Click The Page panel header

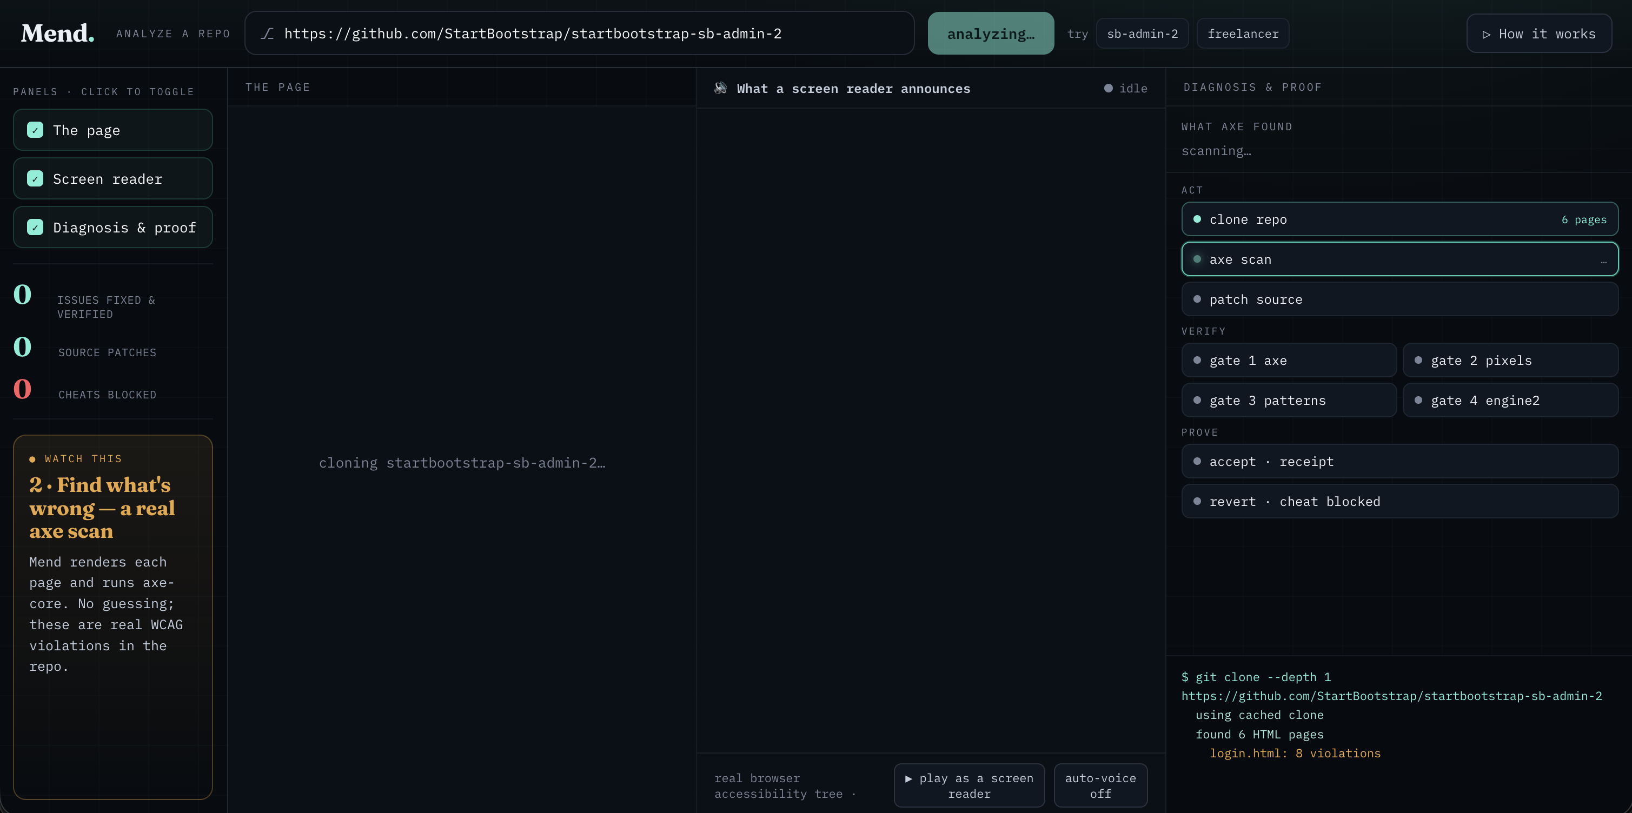coord(277,88)
